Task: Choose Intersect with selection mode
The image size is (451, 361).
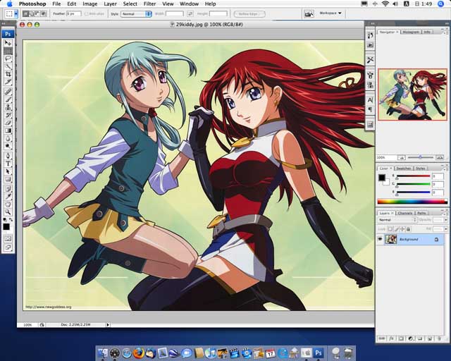Action: tap(44, 13)
